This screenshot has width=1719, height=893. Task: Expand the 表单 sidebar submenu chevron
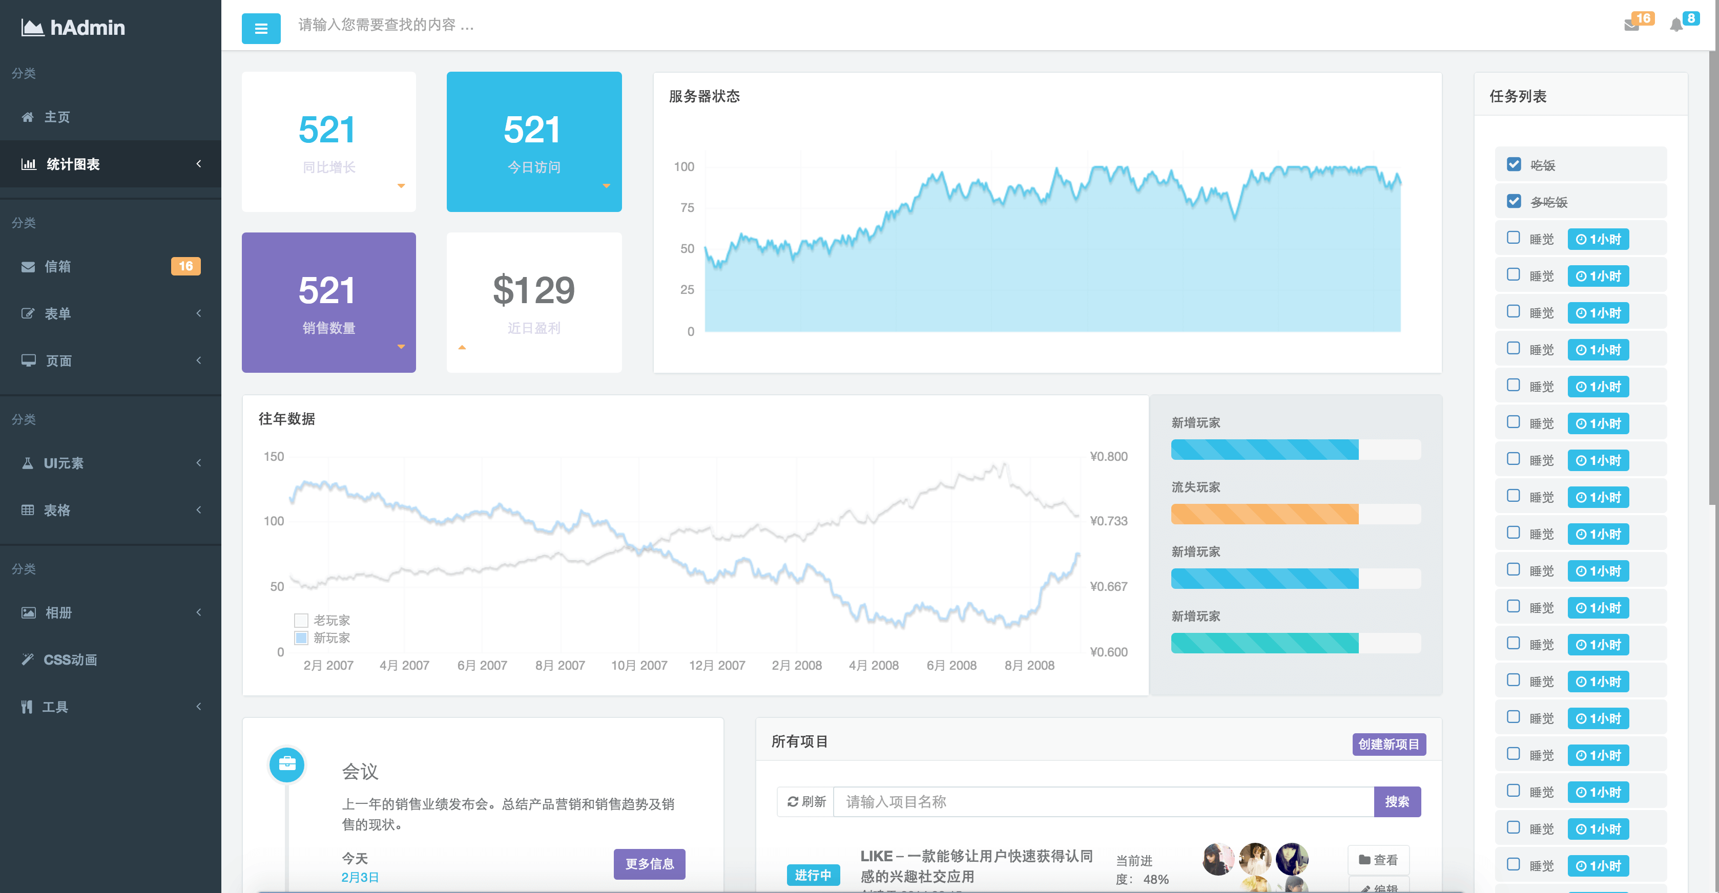point(198,313)
